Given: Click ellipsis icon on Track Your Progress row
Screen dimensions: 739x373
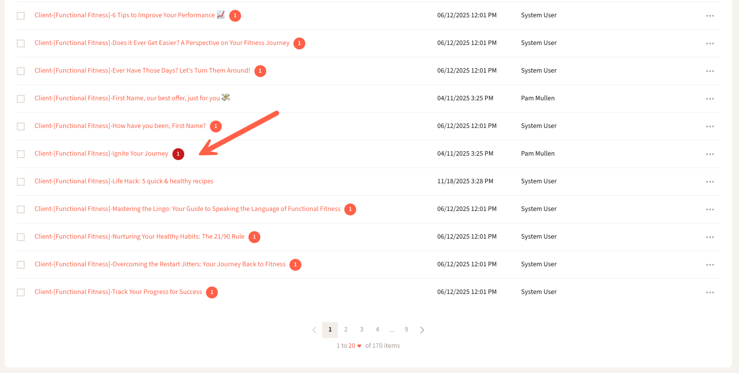Looking at the screenshot, I should (x=710, y=292).
